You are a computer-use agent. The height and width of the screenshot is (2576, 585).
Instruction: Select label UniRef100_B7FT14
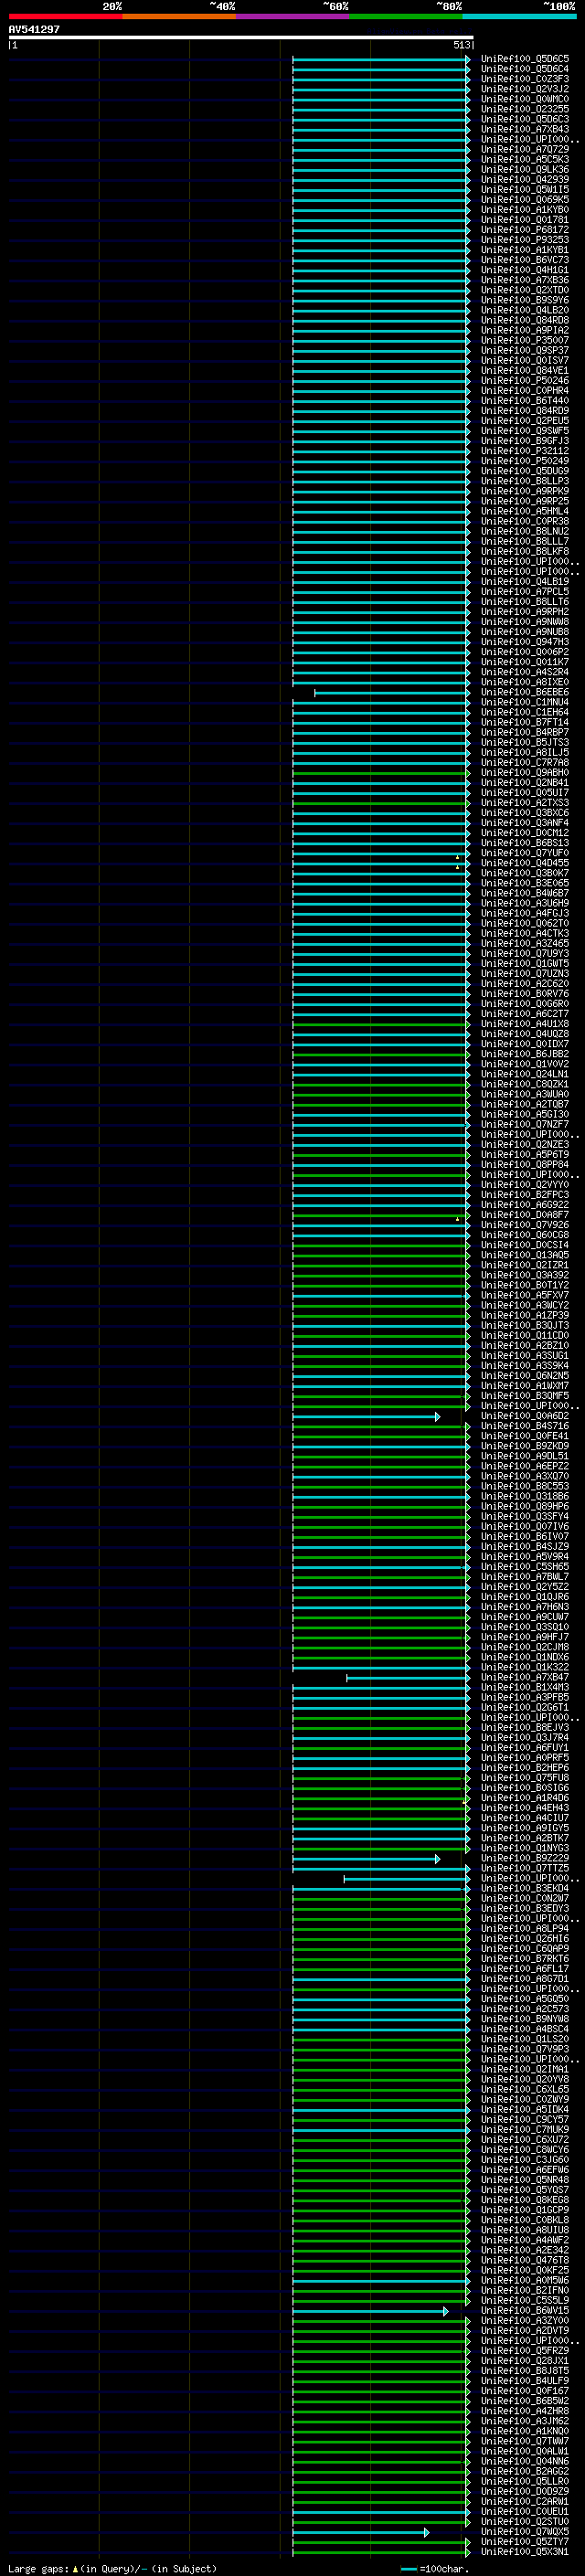click(524, 722)
